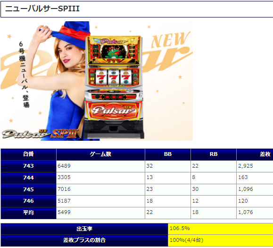The width and height of the screenshot is (273, 248).
Task: Click BB value 13 for machine 744
Action: coord(168,178)
